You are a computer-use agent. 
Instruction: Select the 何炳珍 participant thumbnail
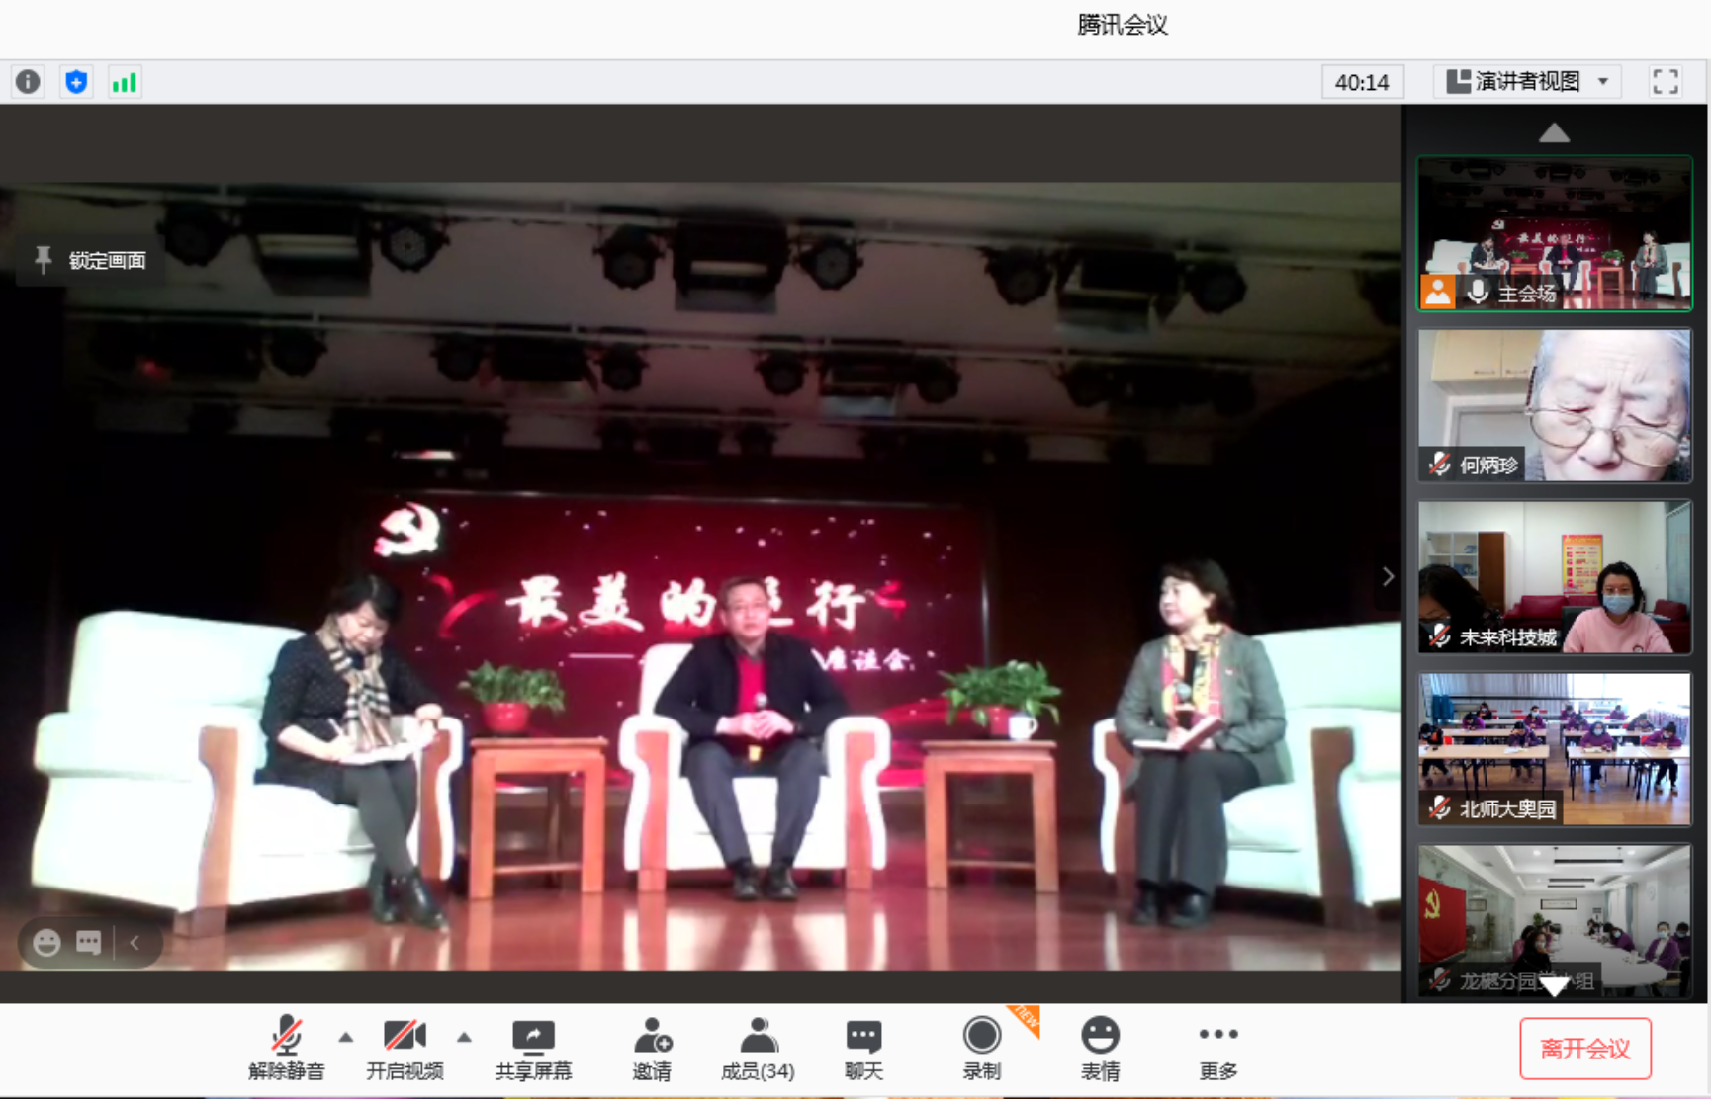tap(1554, 405)
